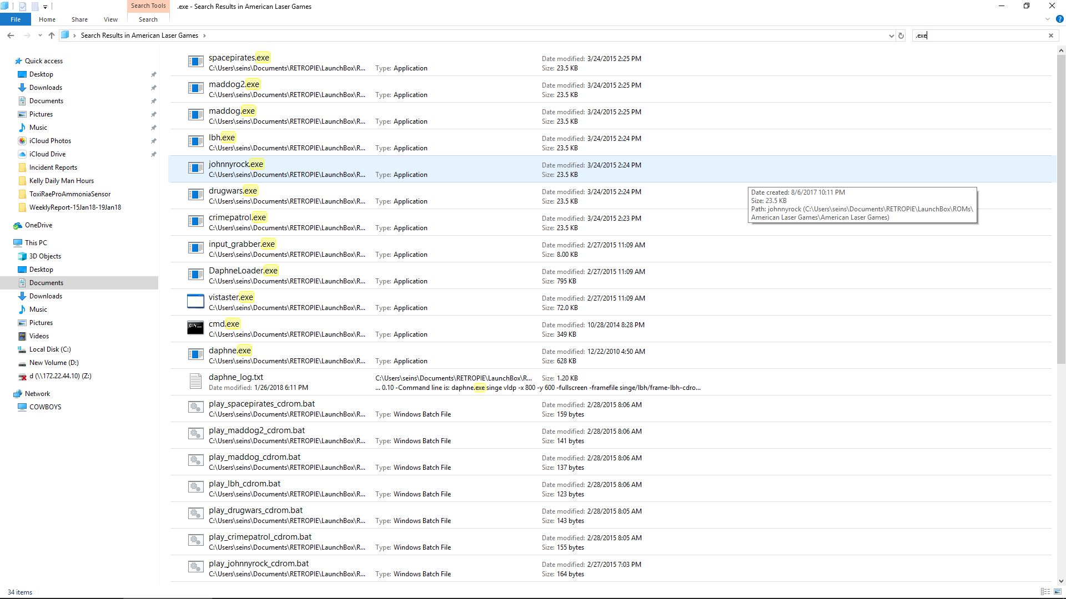Select johnnyrock.exe file

[610, 169]
